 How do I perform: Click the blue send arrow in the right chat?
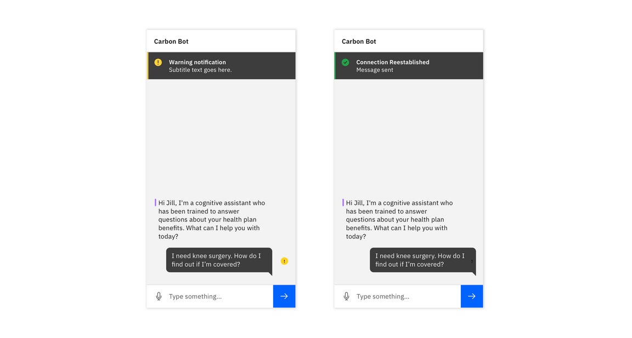[x=472, y=296]
